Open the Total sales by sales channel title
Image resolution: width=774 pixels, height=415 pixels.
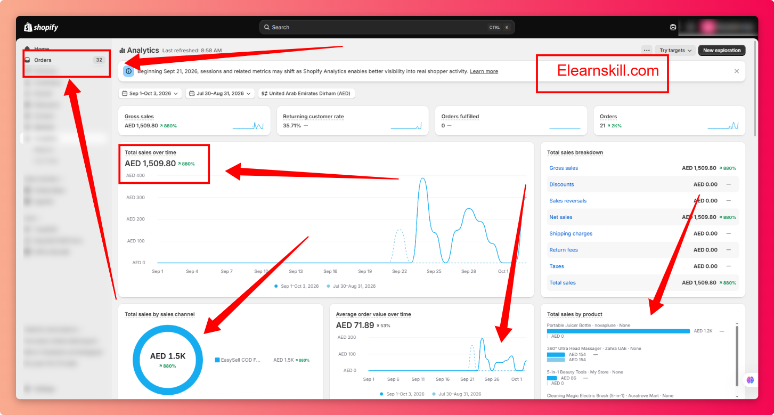[x=160, y=314]
